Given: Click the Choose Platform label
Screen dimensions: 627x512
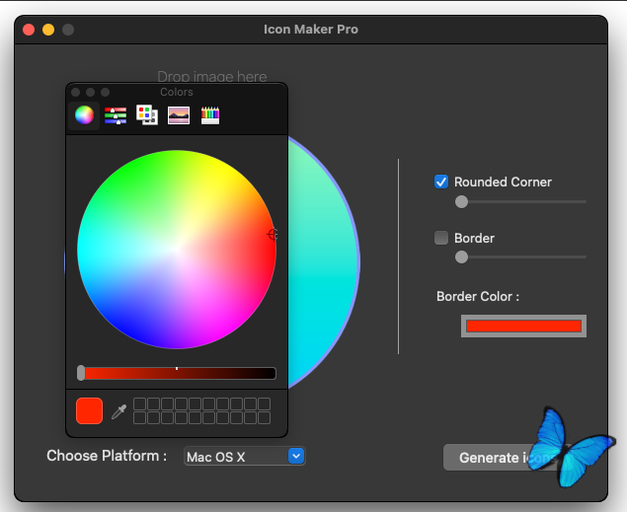Looking at the screenshot, I should tap(107, 456).
